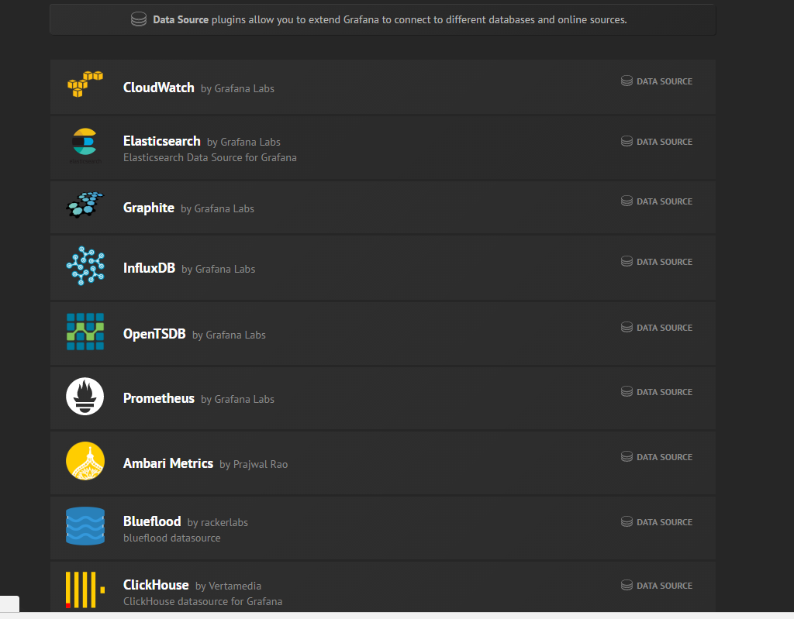Click the Ambari Metrics yellow circle logo
794x619 pixels.
coord(85,461)
